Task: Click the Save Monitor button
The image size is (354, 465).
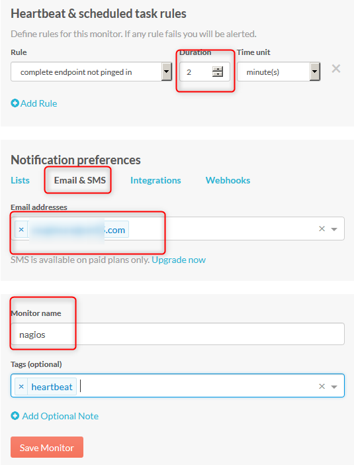Action: 47,447
